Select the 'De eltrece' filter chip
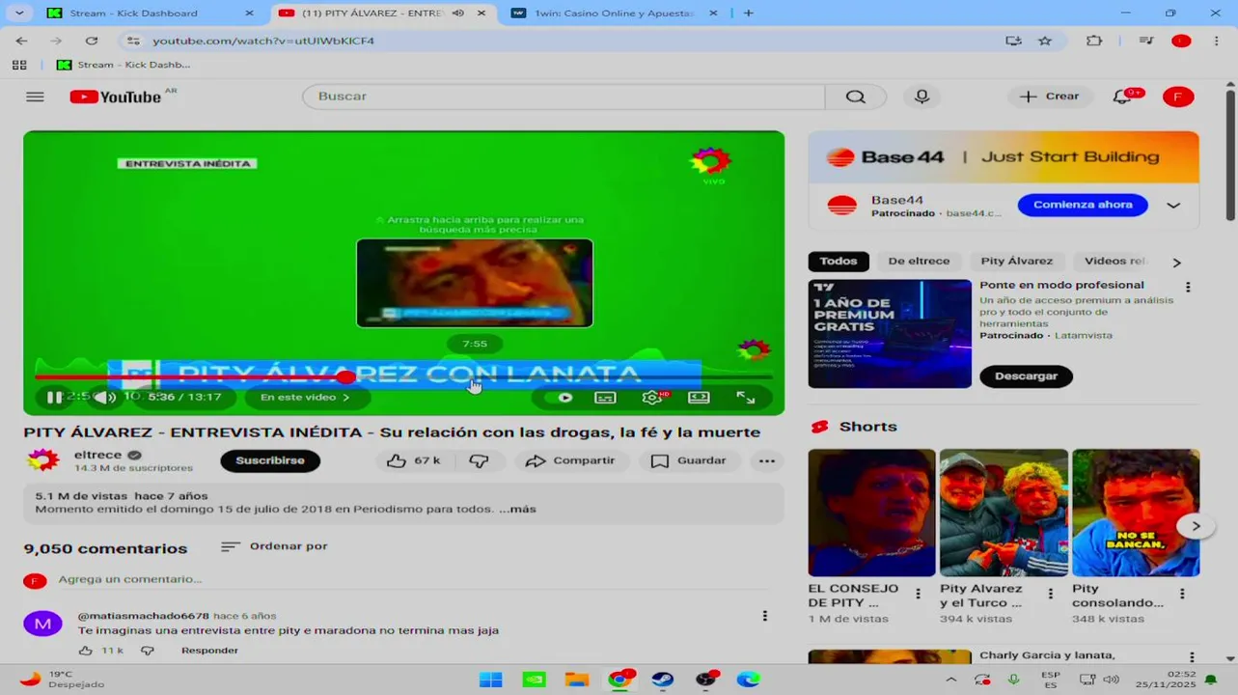This screenshot has height=695, width=1238. tap(919, 262)
